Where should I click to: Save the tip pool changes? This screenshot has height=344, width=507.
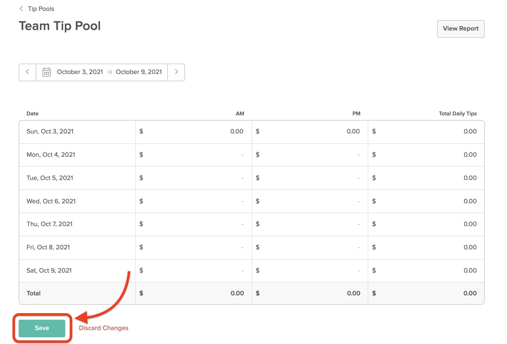point(42,328)
